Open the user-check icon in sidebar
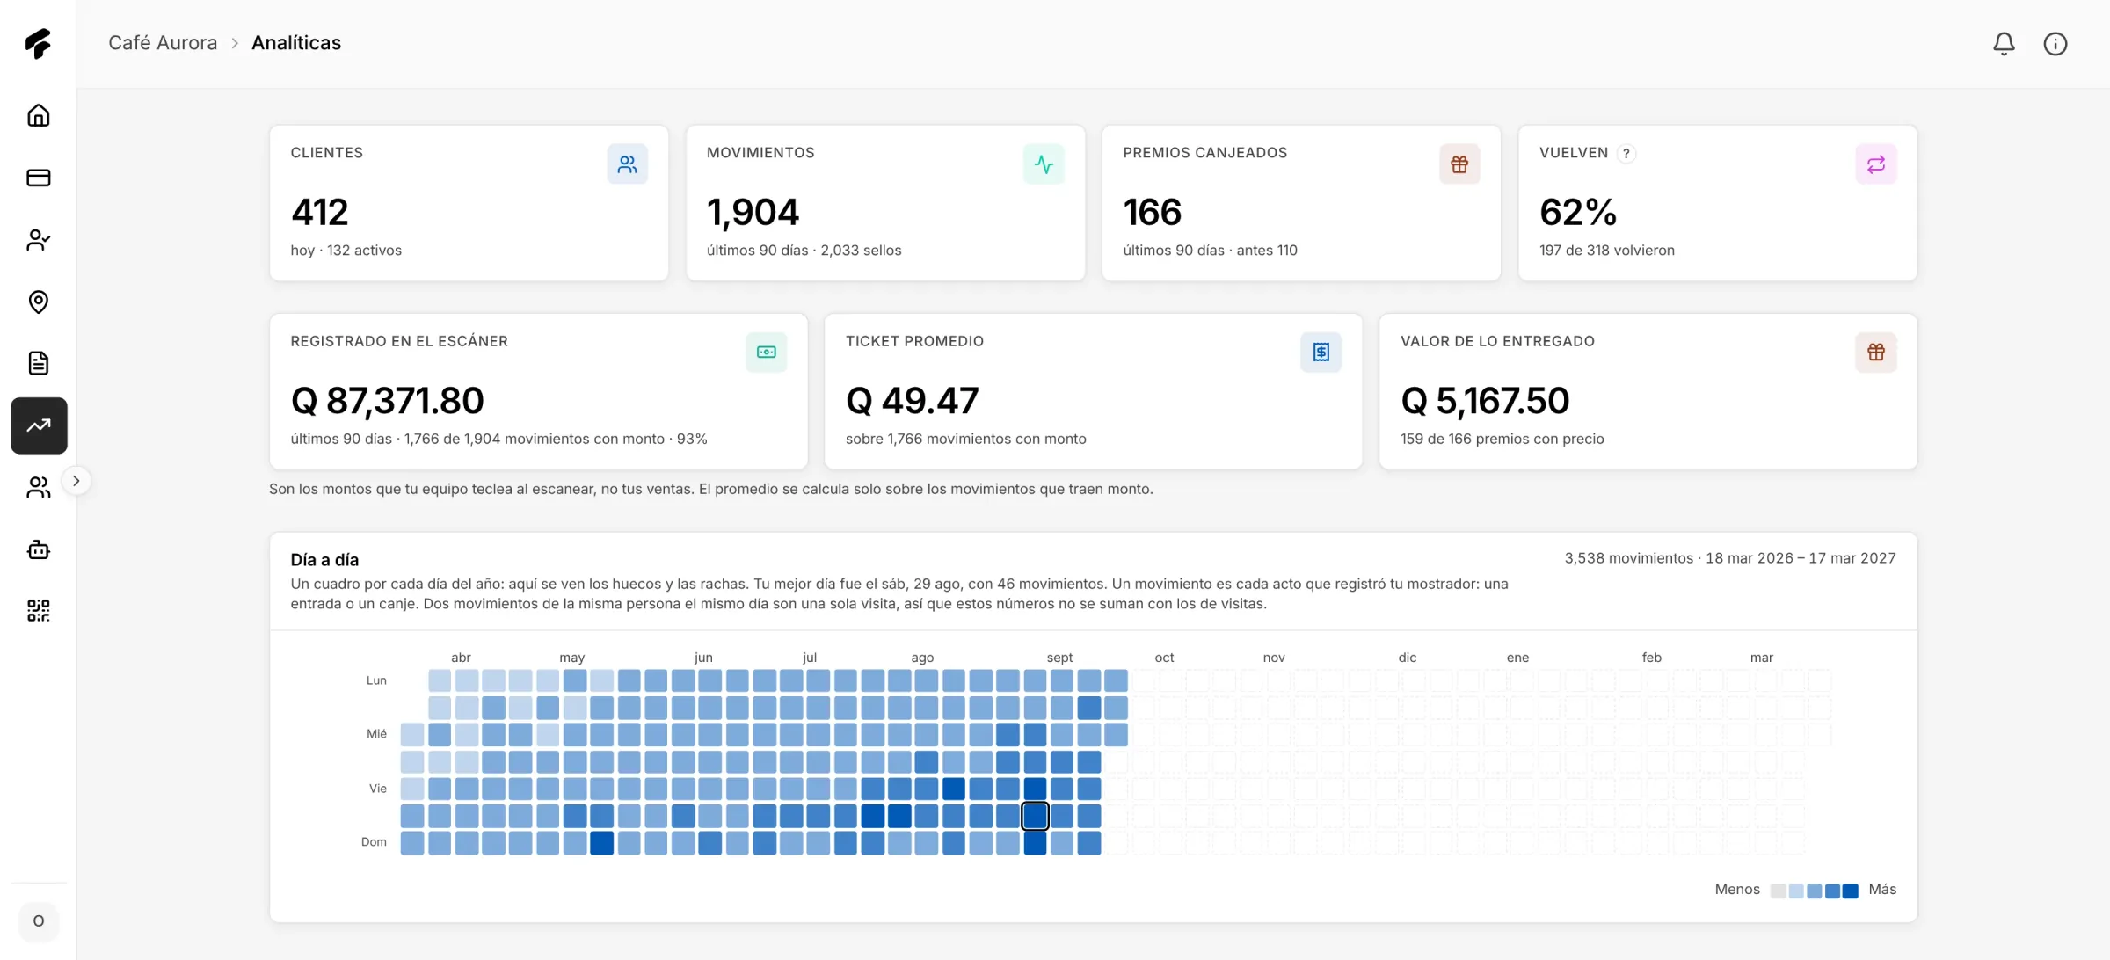Screen dimensions: 2110x960 (x=39, y=240)
